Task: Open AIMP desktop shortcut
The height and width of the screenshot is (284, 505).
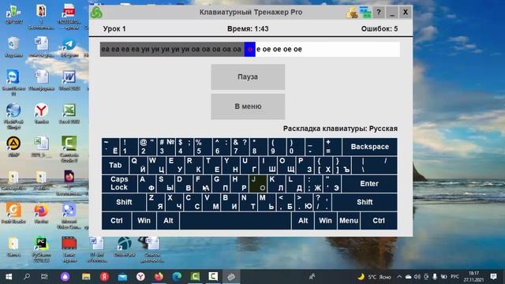Action: pyautogui.click(x=13, y=147)
